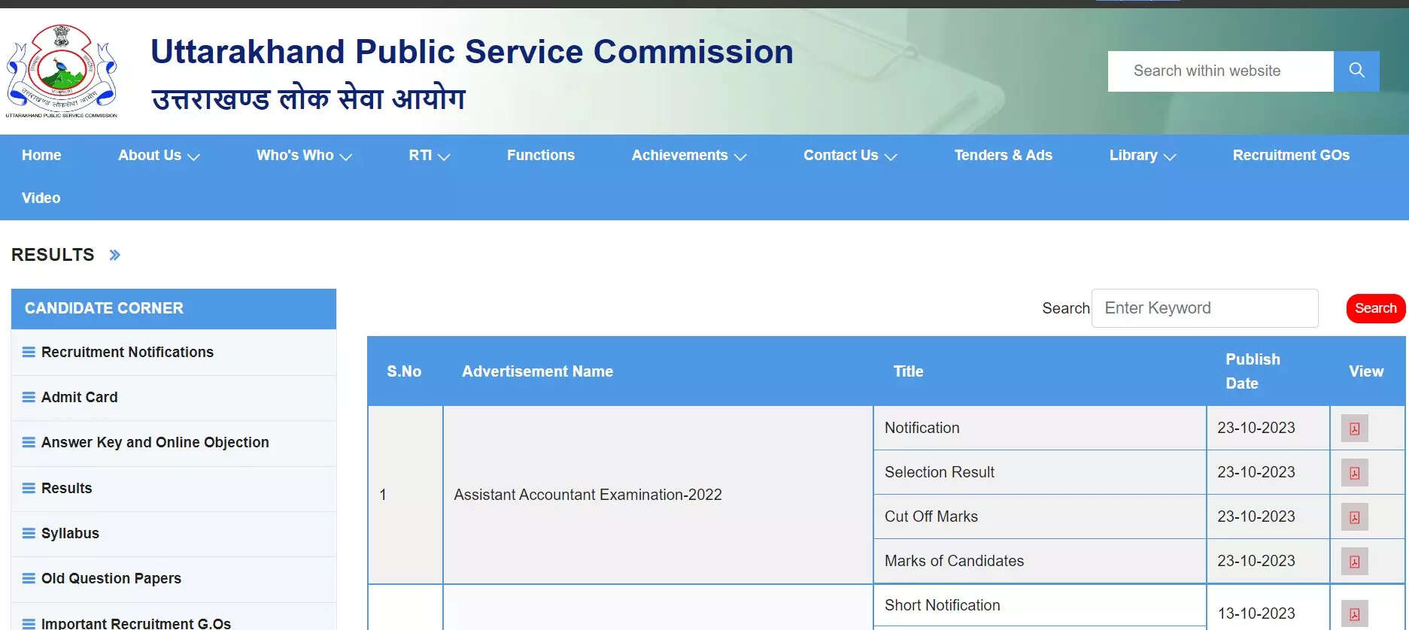Expand the Who's Who menu
This screenshot has width=1409, height=630.
click(304, 156)
